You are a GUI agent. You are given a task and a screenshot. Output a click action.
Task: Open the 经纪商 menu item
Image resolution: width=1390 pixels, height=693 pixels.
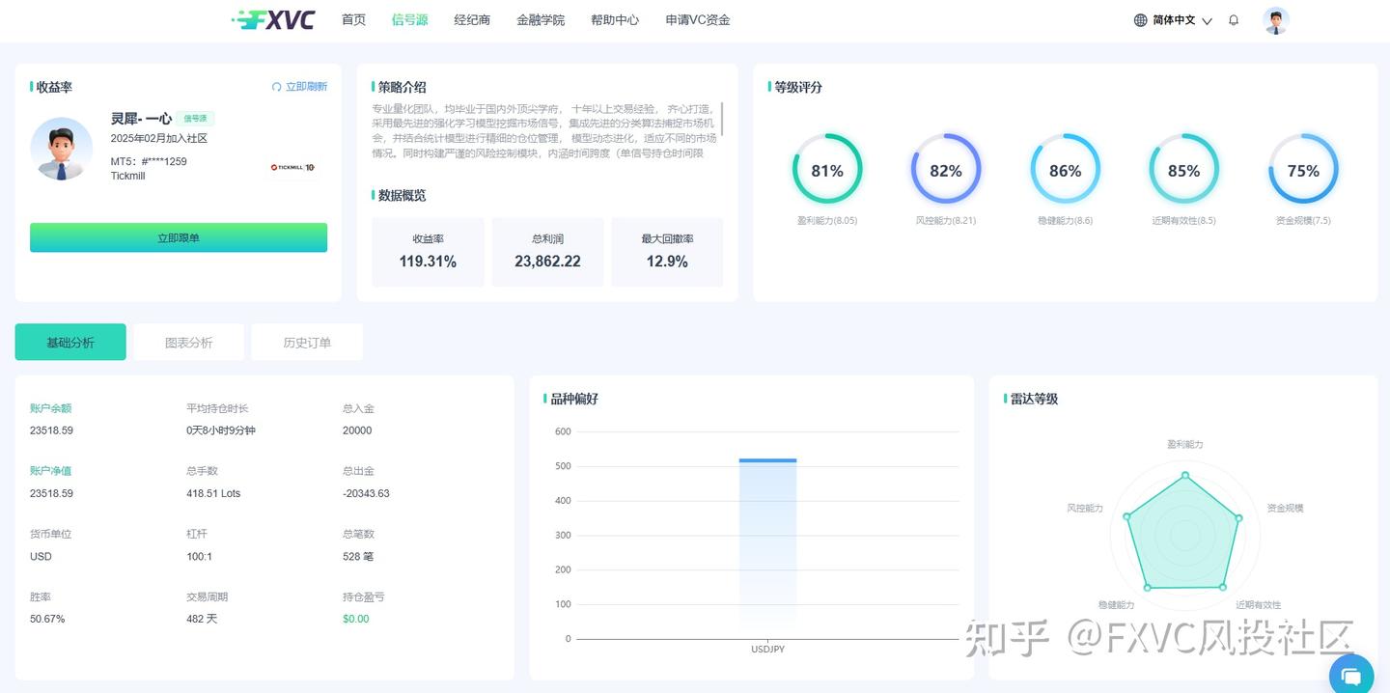(471, 19)
